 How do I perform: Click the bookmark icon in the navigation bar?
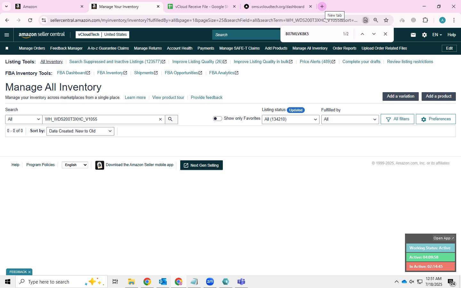7,48
